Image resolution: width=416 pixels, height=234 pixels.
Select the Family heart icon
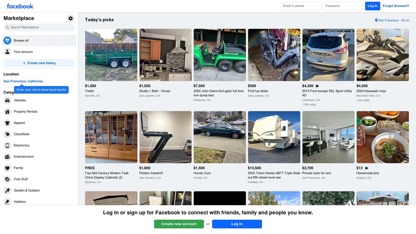7,168
